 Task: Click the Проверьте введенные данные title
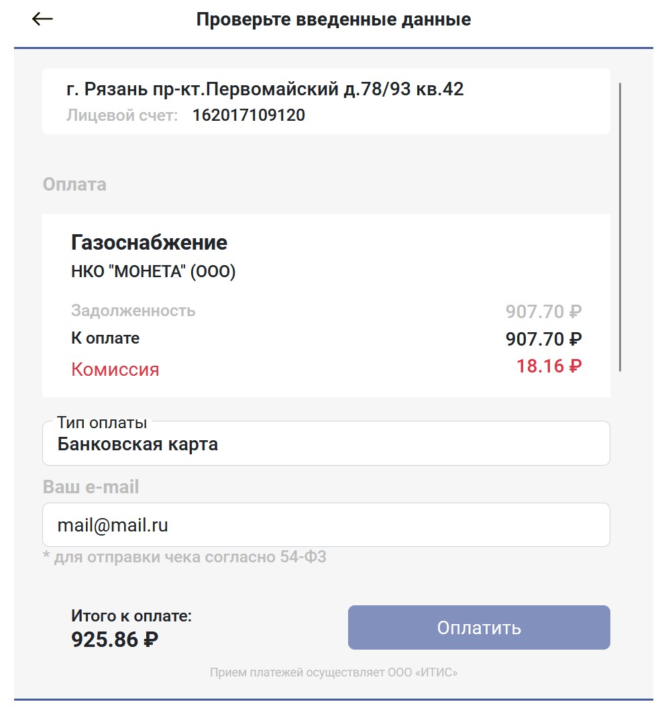tap(333, 19)
